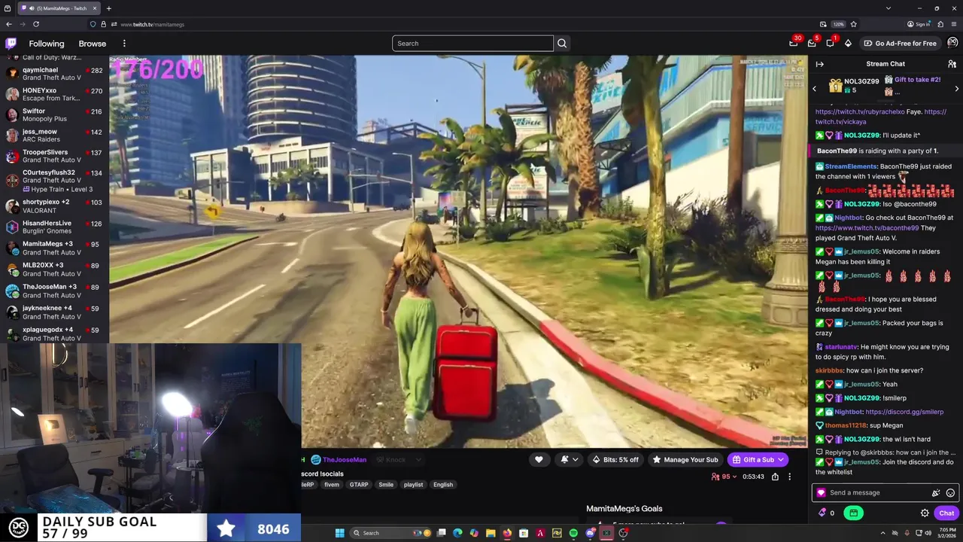Click the GTARP tag
This screenshot has width=963, height=542.
point(359,485)
